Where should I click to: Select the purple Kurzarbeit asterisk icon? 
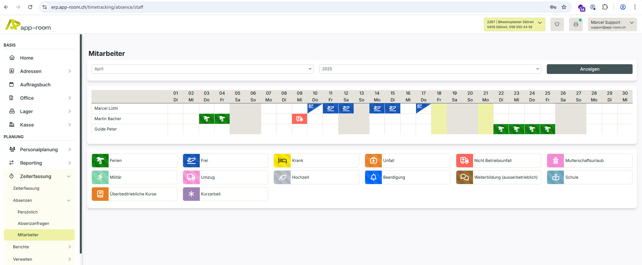coord(191,194)
